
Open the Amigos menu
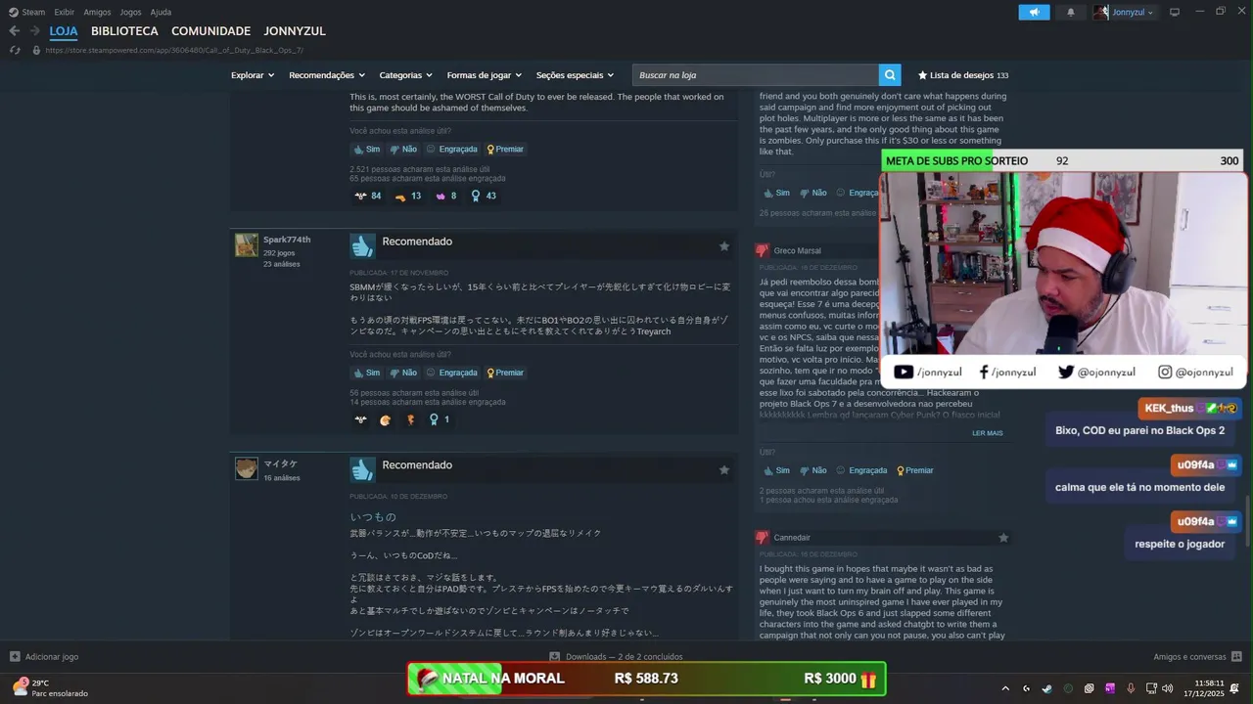tap(97, 12)
